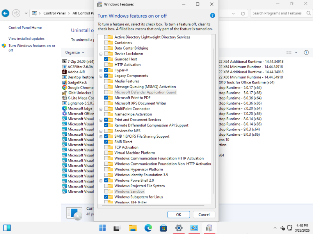Click the refresh icon in Control Panel address bar

tap(243, 13)
